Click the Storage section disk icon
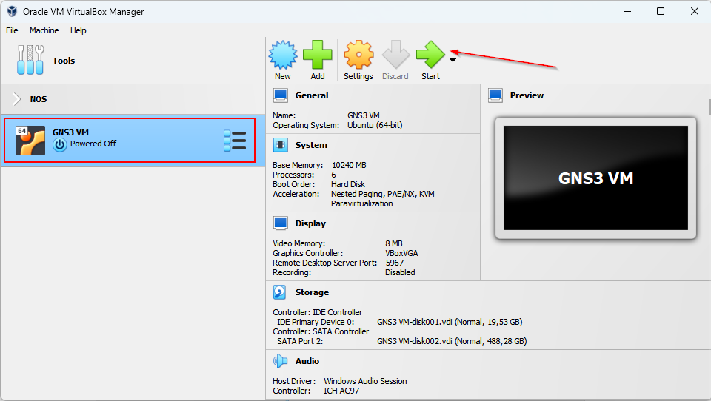The width and height of the screenshot is (711, 401). (281, 292)
